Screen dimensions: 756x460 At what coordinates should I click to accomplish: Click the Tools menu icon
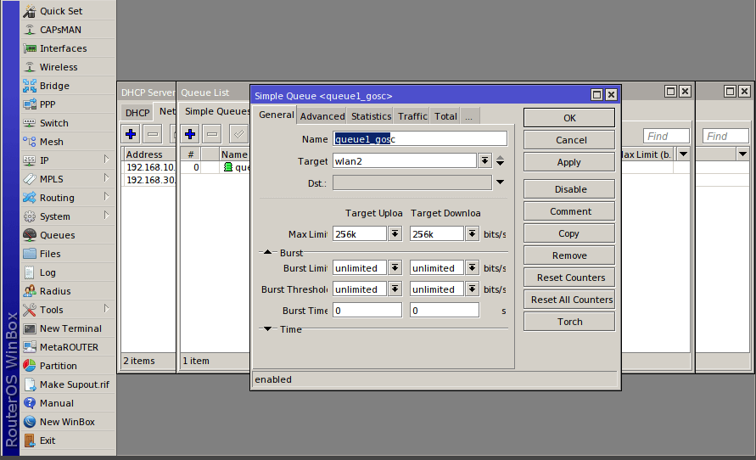tap(30, 310)
